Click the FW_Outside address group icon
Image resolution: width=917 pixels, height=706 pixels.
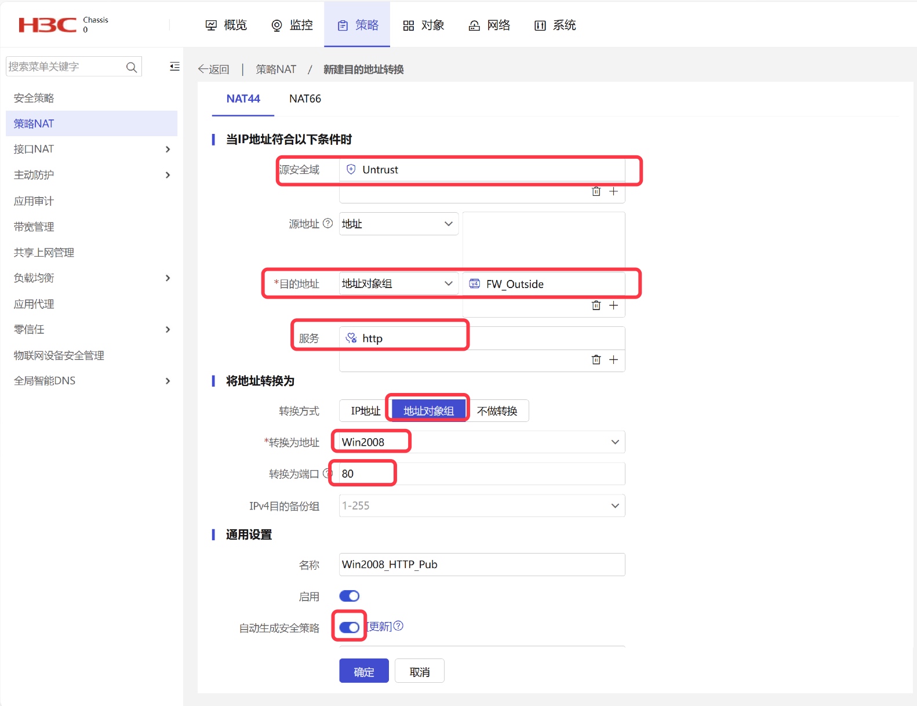point(475,283)
